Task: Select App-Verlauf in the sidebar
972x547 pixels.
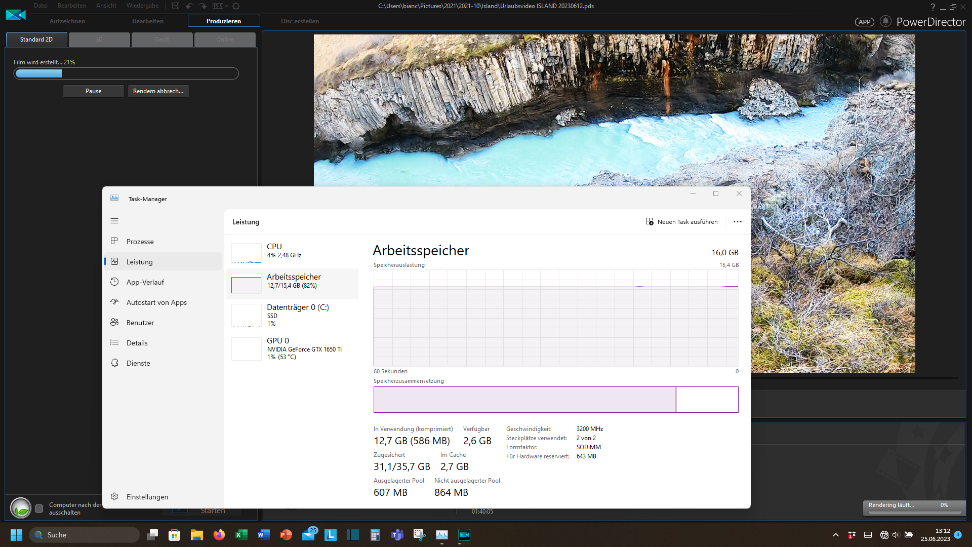Action: 145,282
